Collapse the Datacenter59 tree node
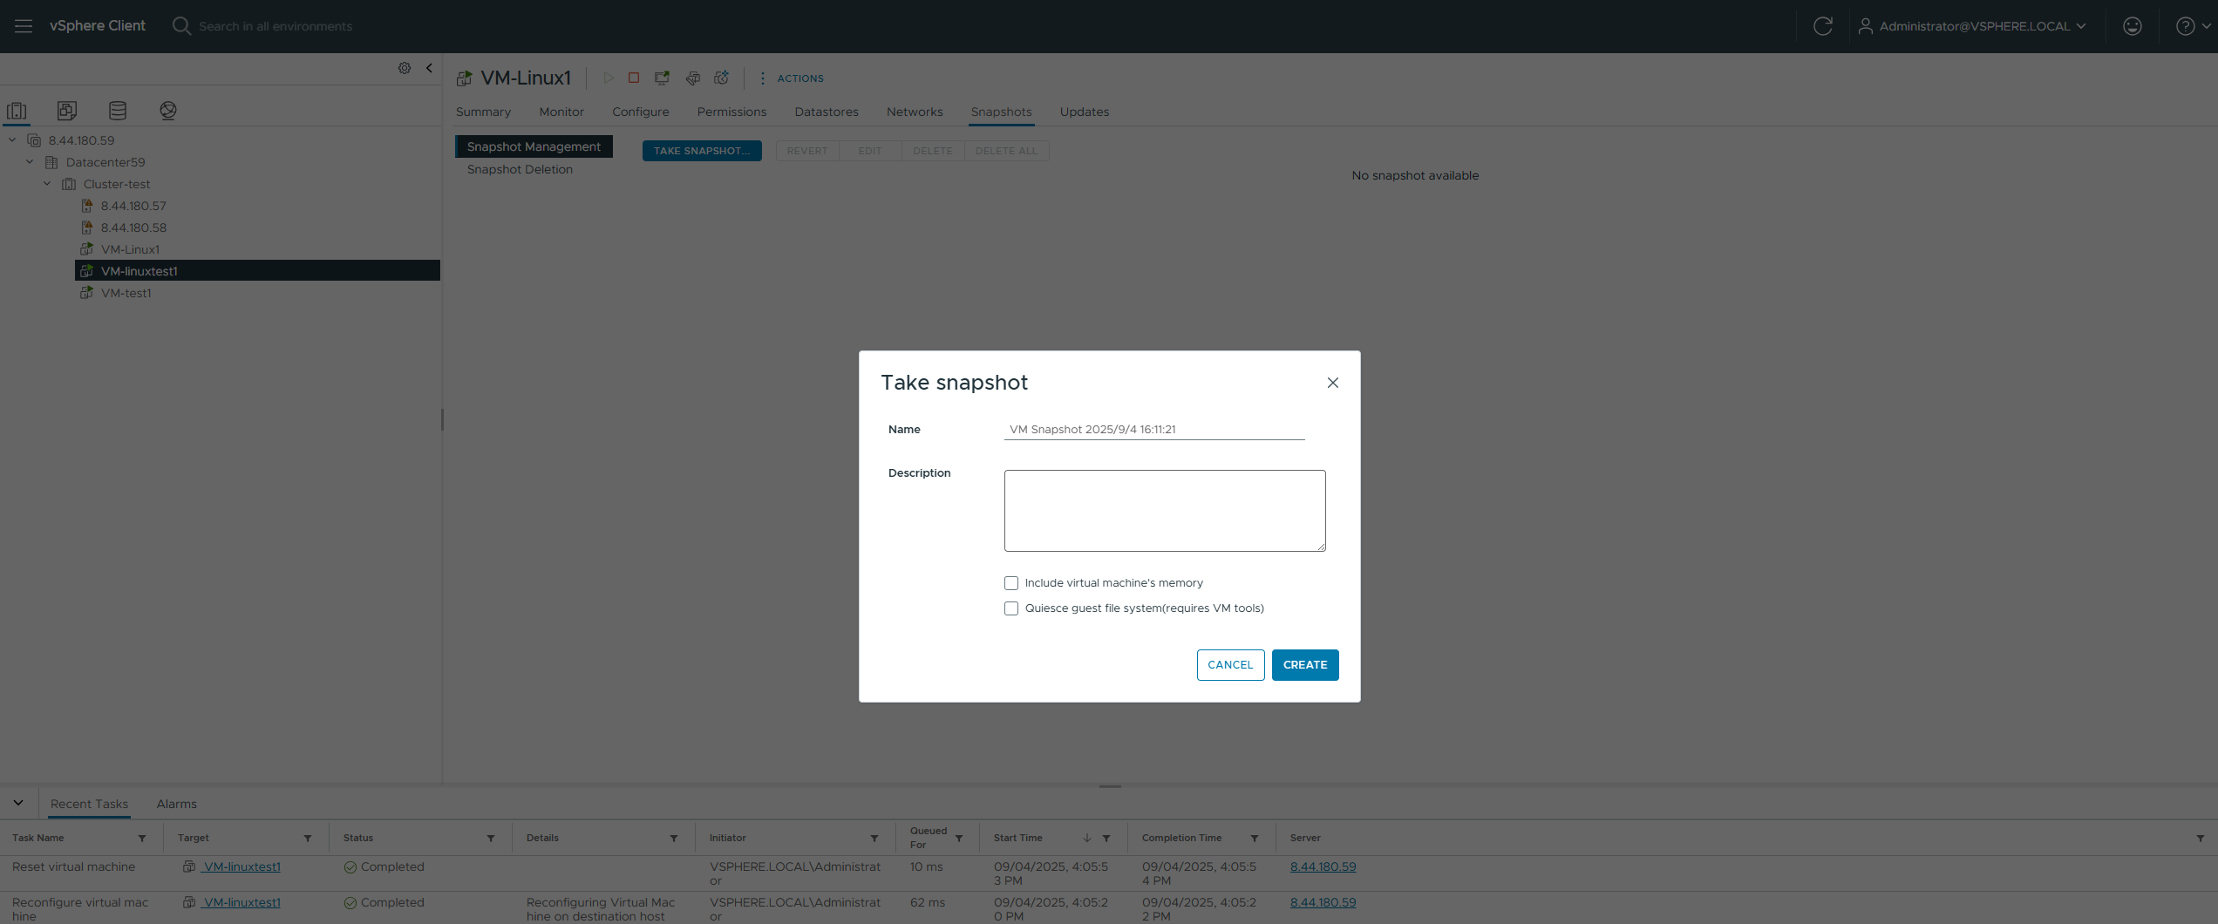This screenshot has width=2218, height=924. [30, 162]
